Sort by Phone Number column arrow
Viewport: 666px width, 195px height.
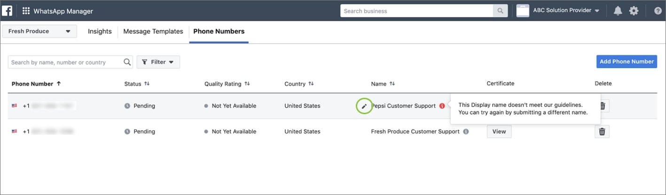pos(59,84)
